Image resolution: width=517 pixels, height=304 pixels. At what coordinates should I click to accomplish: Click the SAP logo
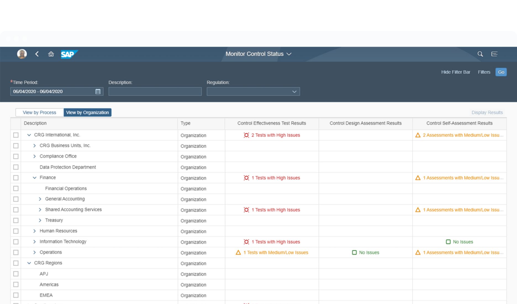pyautogui.click(x=69, y=54)
